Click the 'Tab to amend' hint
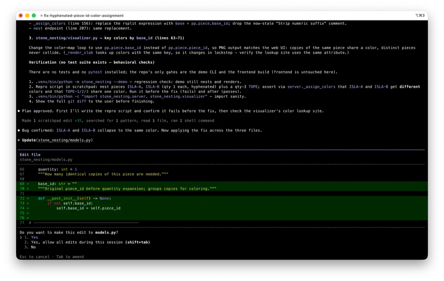The width and height of the screenshot is (444, 281). [x=70, y=257]
